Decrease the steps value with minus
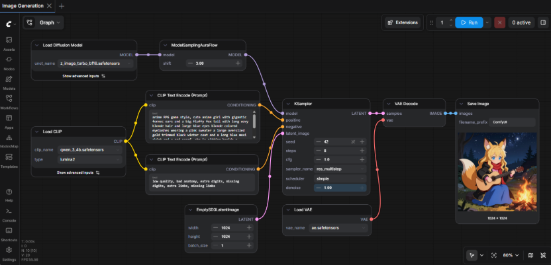This screenshot has width=551, height=265. pos(319,151)
